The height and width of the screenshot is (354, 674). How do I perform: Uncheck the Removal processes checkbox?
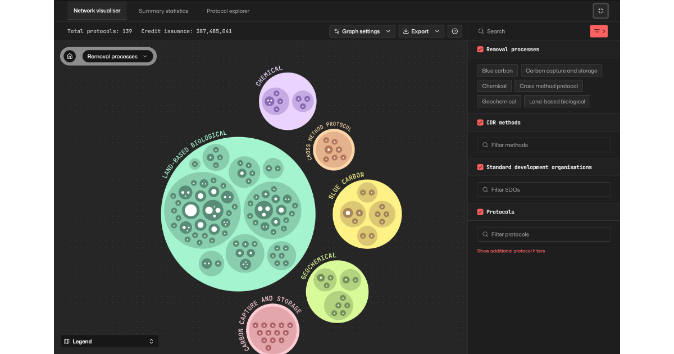[x=480, y=49]
